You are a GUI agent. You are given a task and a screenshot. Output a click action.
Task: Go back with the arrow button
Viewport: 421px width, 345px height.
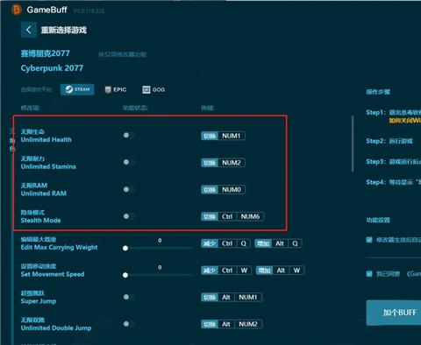29,30
